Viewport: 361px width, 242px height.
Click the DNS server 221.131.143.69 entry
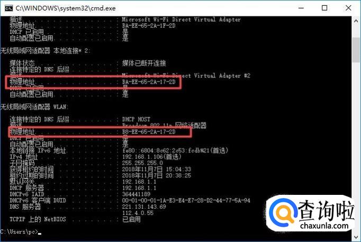point(144,207)
